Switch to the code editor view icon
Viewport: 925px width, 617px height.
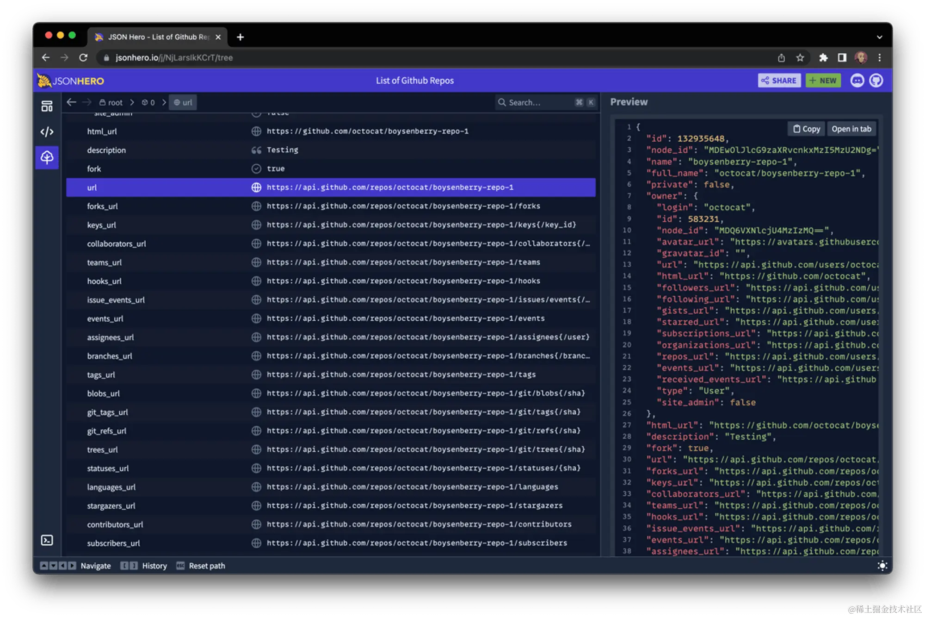click(x=47, y=132)
